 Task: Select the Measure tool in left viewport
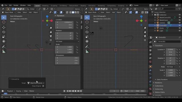[x=4, y=52]
